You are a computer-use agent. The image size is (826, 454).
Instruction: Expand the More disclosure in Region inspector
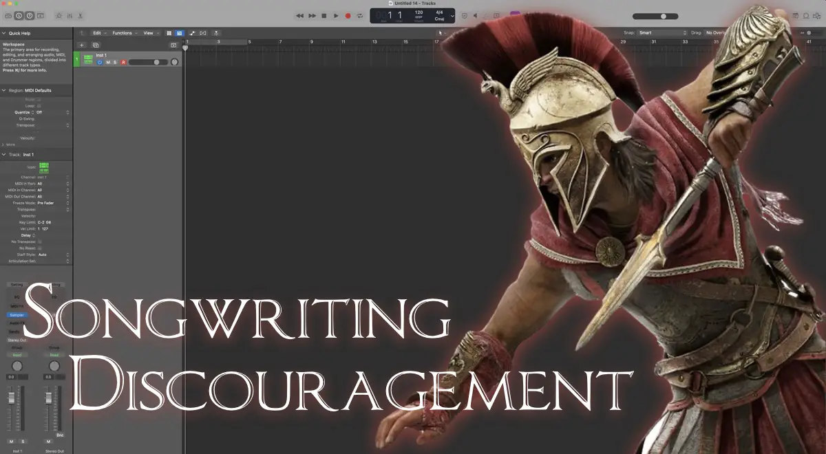coord(3,144)
